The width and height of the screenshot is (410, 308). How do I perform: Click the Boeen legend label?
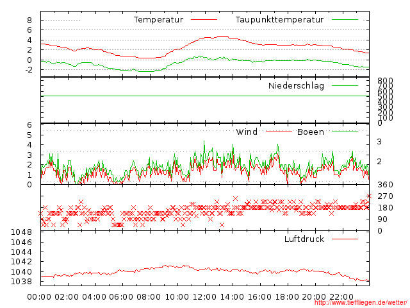311,132
